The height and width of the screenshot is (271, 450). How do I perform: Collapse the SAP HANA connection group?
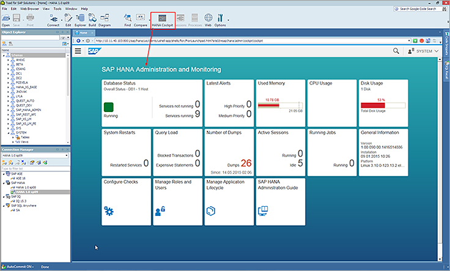point(4,183)
